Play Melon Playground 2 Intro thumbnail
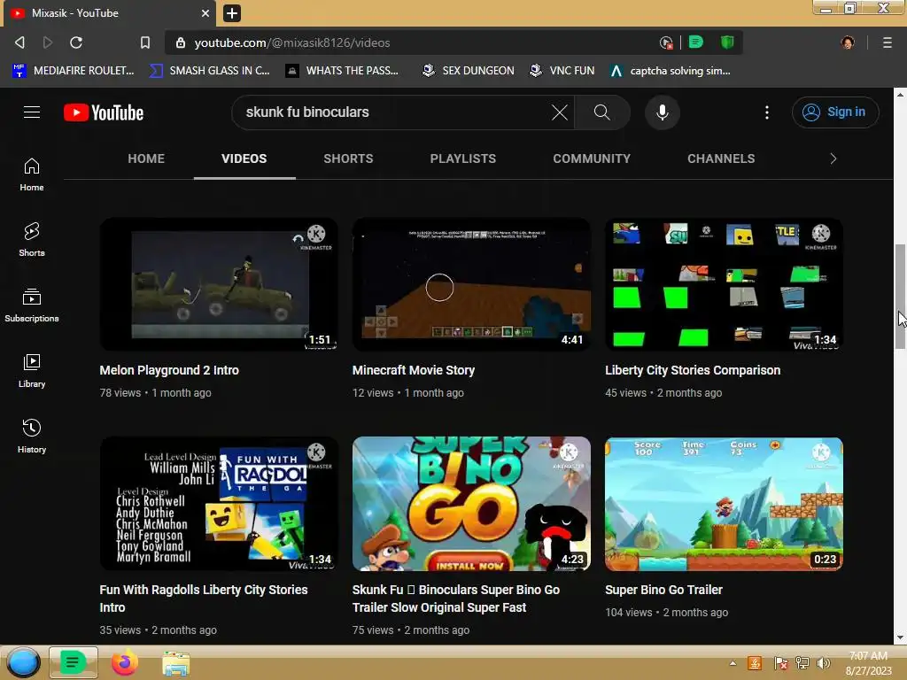 pyautogui.click(x=219, y=284)
